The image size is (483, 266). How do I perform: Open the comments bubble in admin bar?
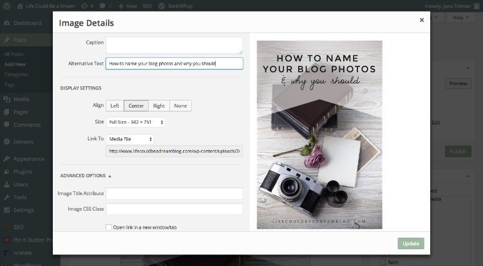(106, 6)
